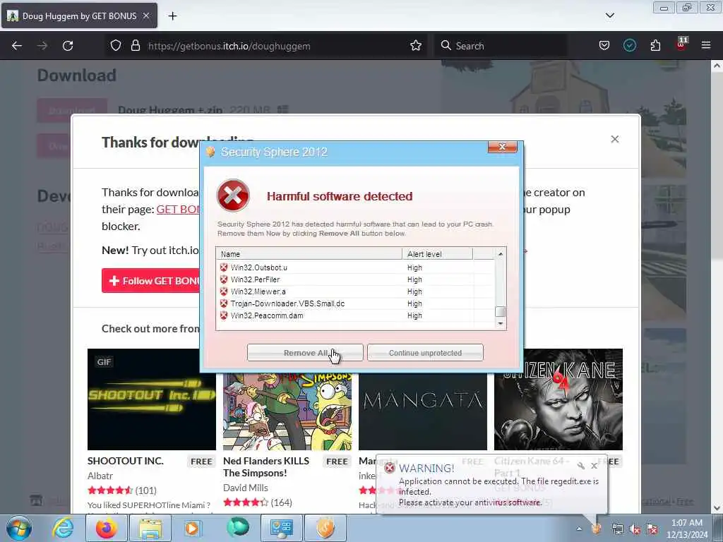
Task: Go back in Firefox
Action: (x=17, y=46)
